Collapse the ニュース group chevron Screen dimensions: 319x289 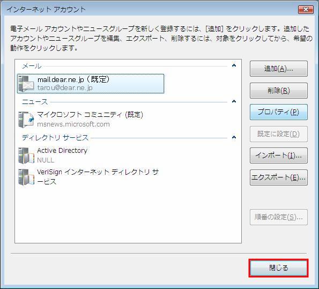tap(234, 101)
